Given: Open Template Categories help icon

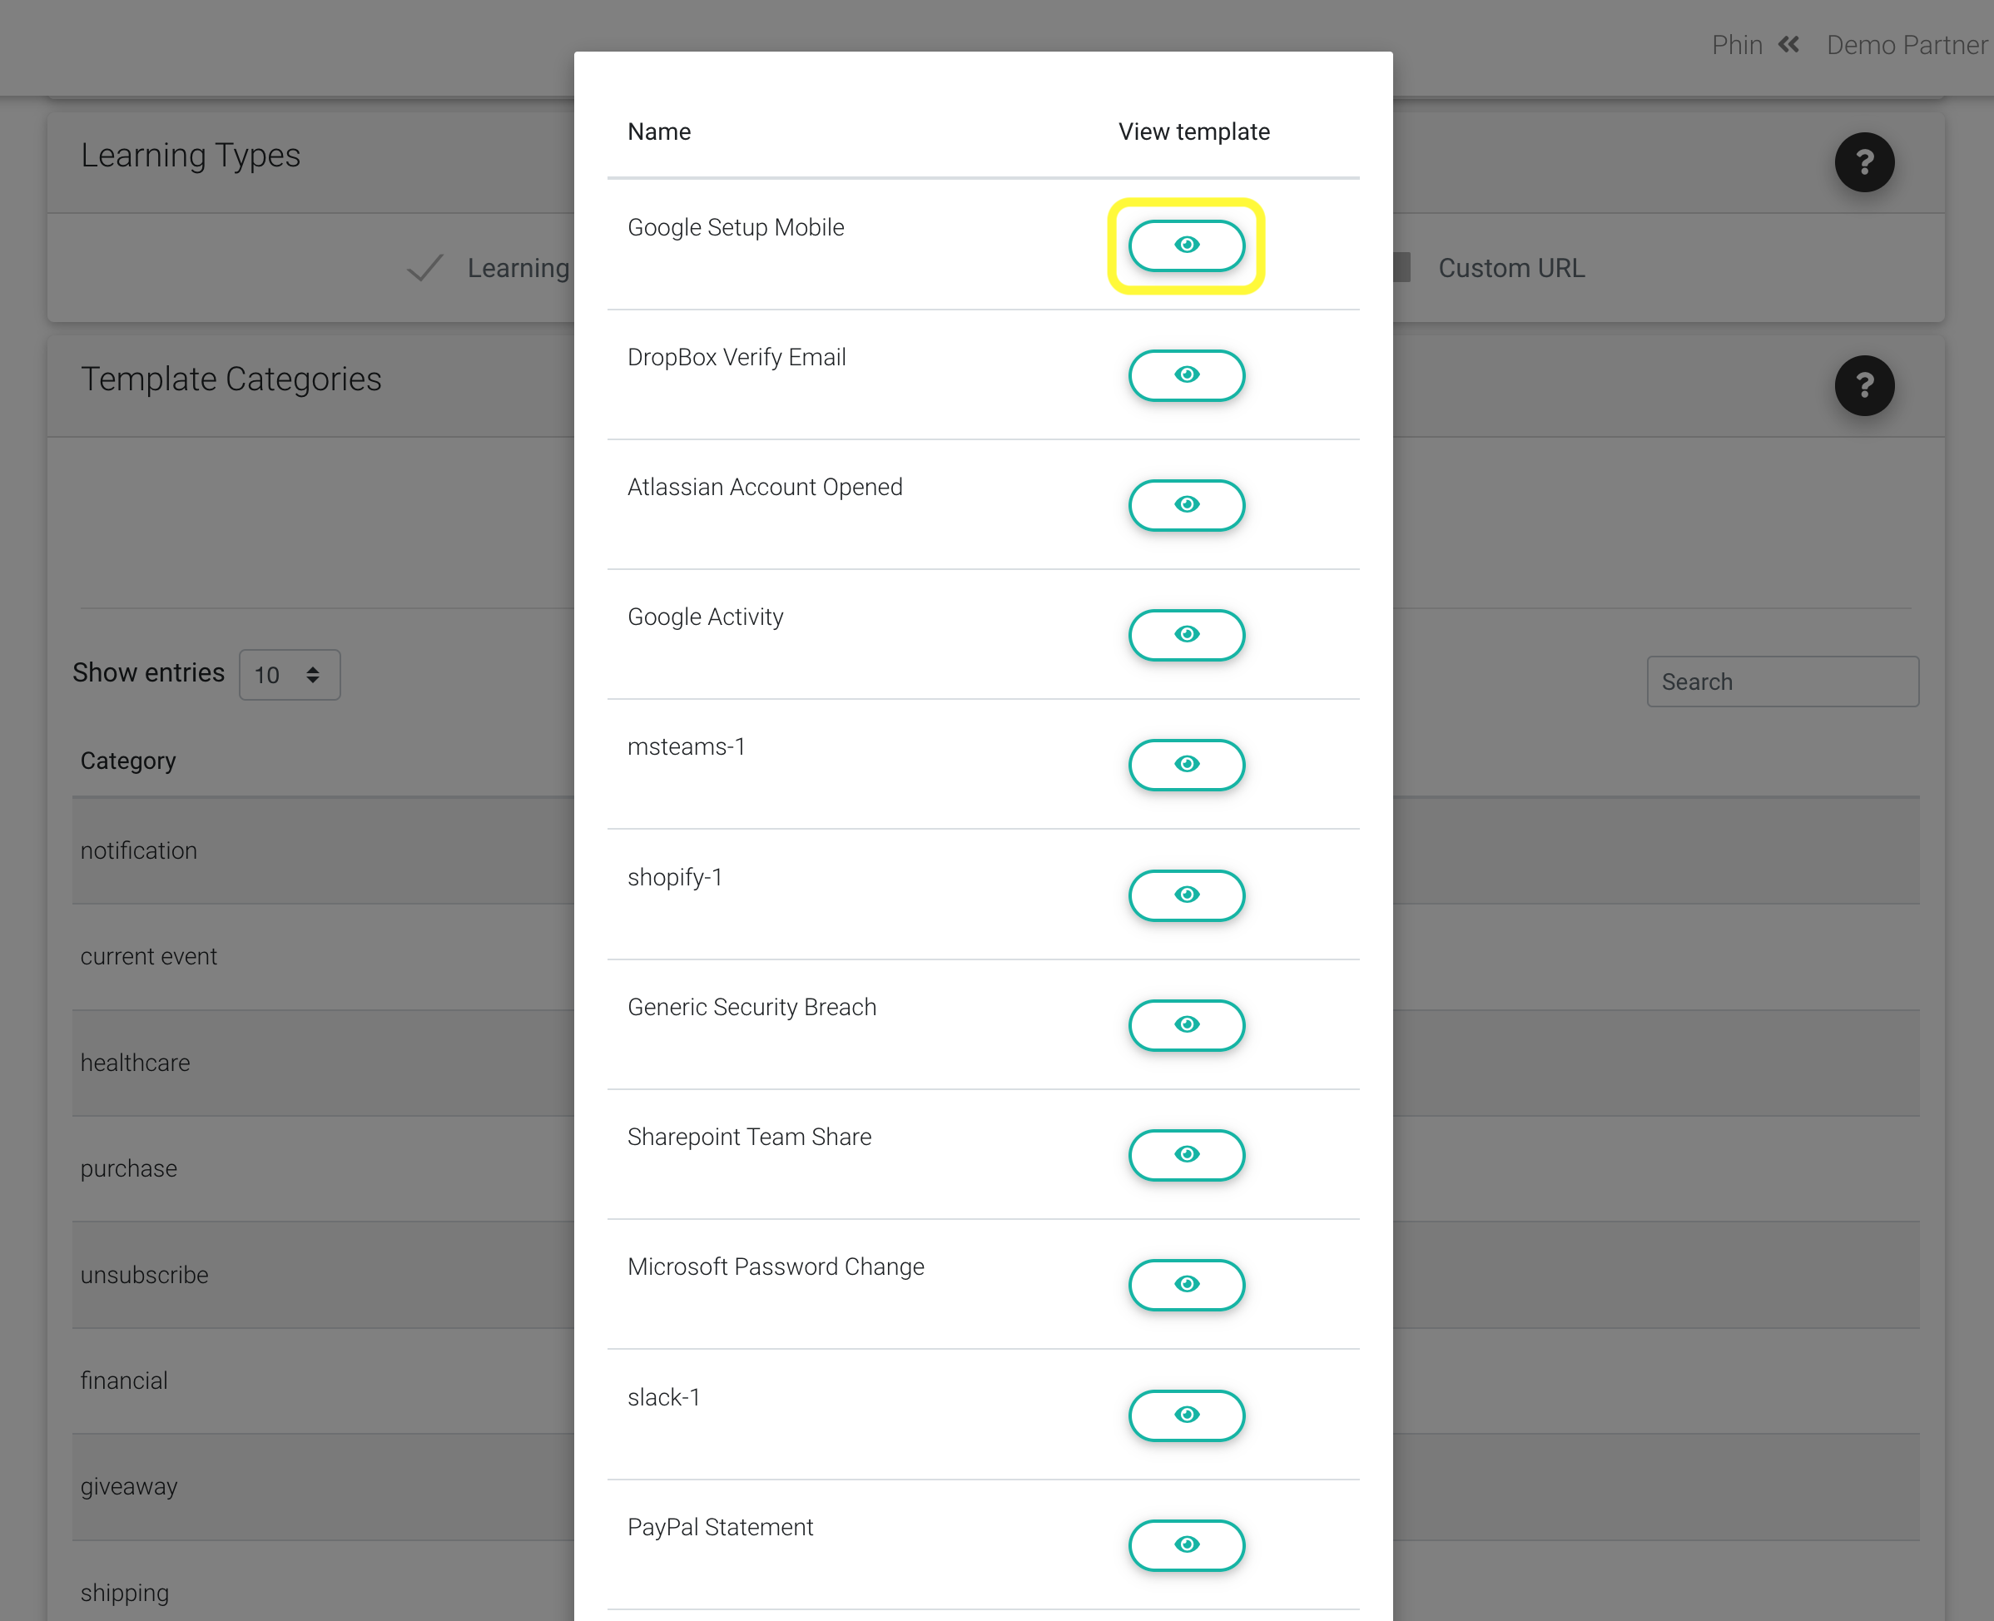Looking at the screenshot, I should [1864, 385].
